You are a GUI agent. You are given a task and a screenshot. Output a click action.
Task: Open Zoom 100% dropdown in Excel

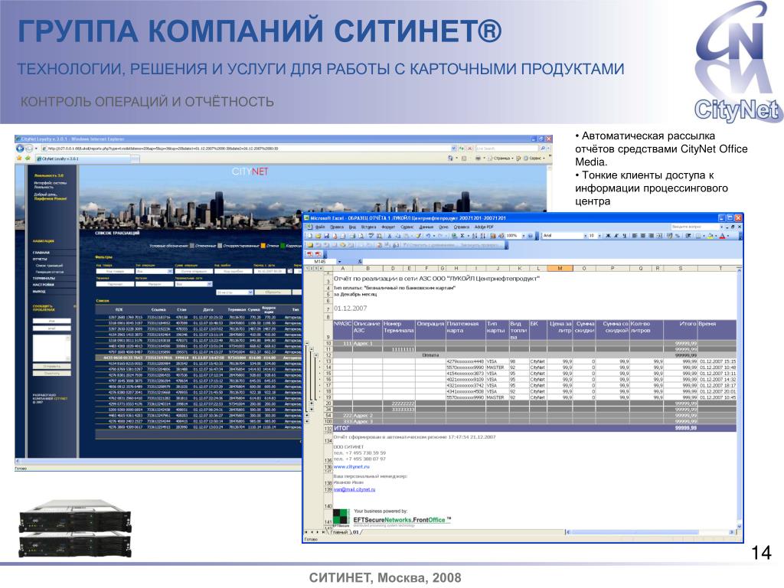525,236
